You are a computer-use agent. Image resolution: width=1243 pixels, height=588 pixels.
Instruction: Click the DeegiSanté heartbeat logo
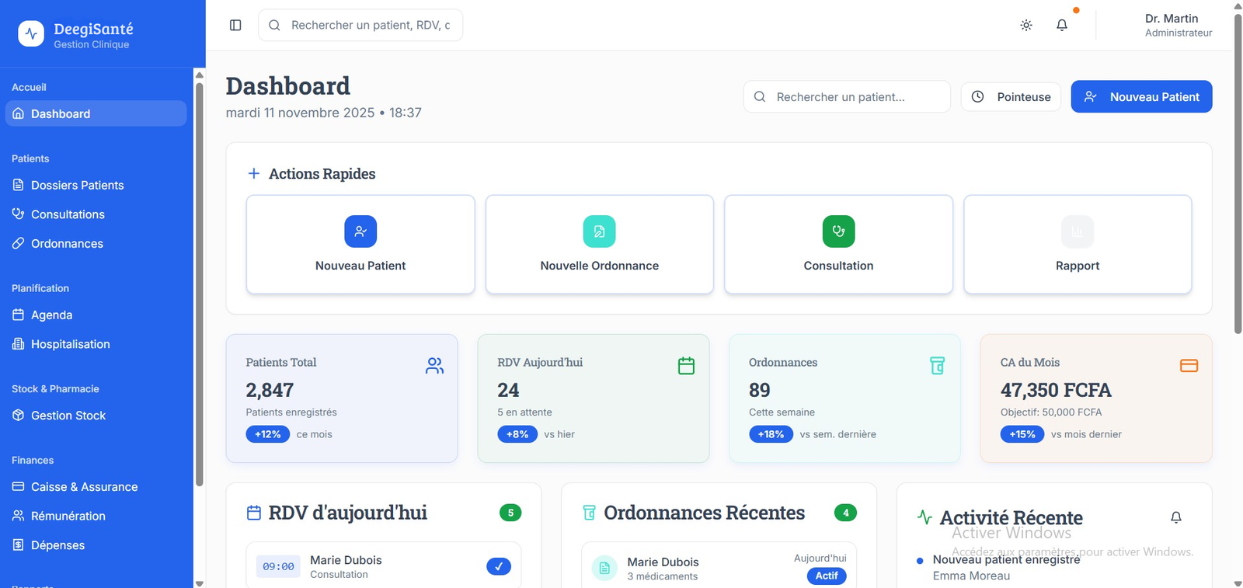[x=31, y=33]
